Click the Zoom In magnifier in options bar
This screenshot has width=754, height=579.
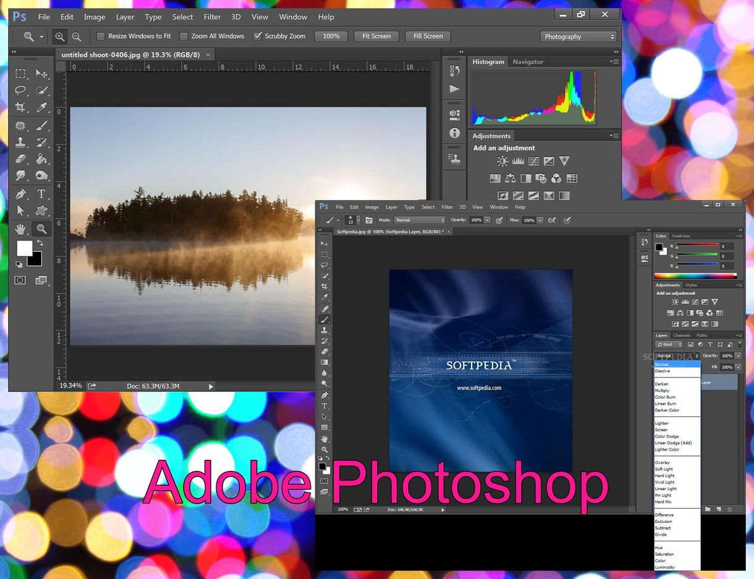59,36
